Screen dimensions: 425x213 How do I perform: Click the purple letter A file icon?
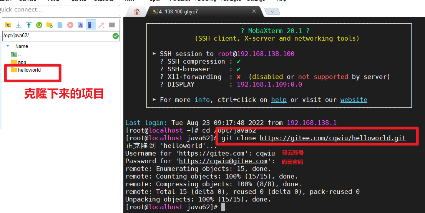80,25
